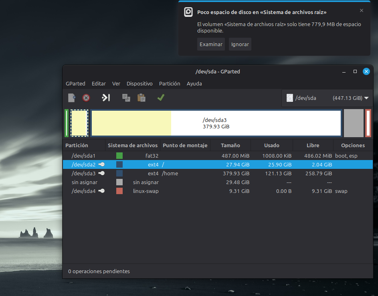Image resolution: width=378 pixels, height=296 pixels.
Task: Click the disk notification icon
Action: click(x=188, y=12)
